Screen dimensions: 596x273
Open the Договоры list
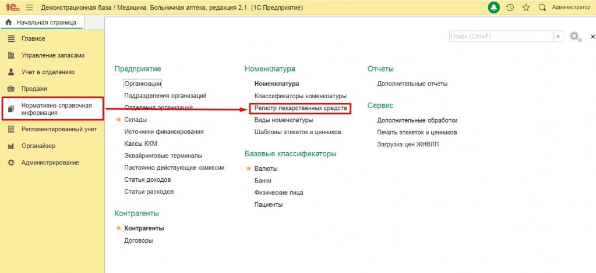click(x=139, y=240)
